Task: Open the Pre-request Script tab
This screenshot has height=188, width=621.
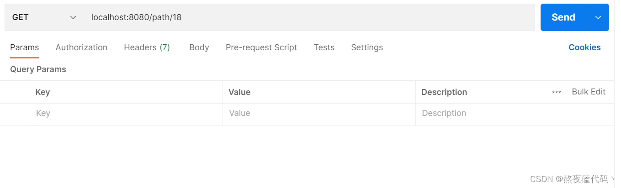Action: point(261,47)
